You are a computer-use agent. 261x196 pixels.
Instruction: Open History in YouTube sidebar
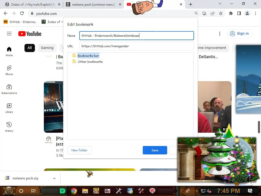9,127
